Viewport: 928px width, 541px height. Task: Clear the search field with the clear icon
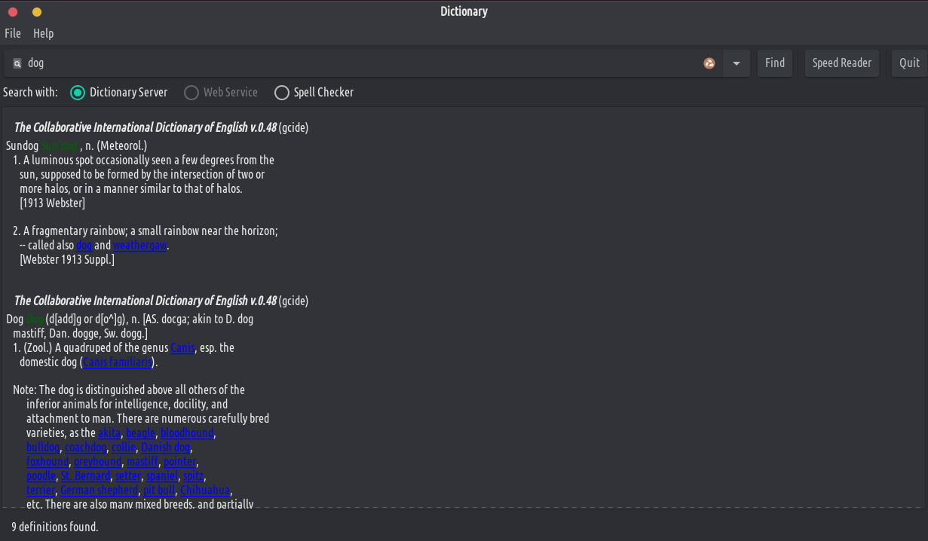coord(709,63)
